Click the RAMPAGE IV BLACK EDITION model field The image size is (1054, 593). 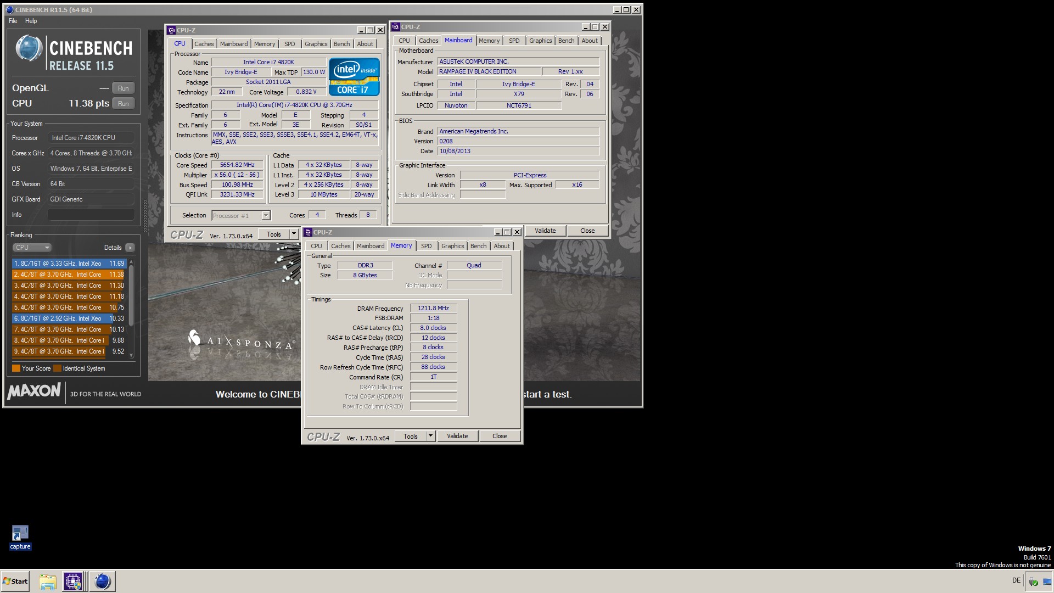[x=489, y=71]
